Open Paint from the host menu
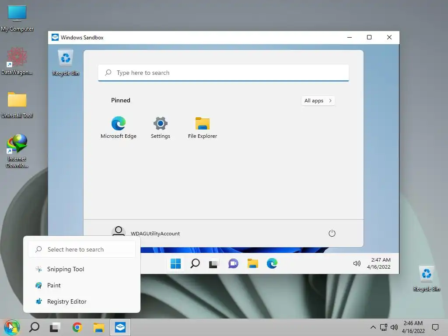The image size is (448, 336). [82, 285]
